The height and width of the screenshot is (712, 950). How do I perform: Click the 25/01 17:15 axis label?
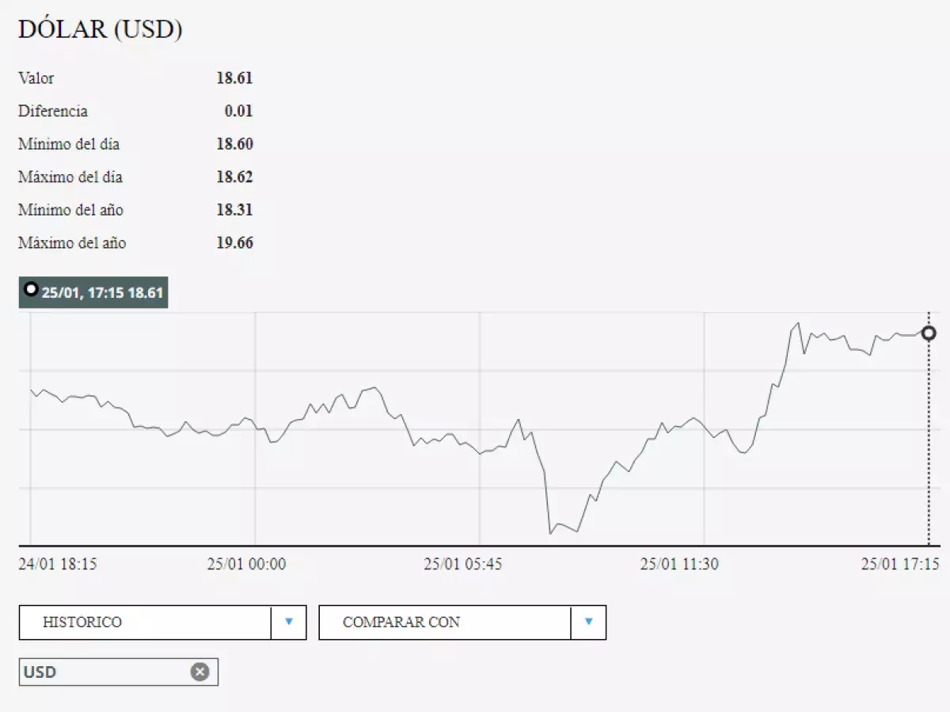pyautogui.click(x=900, y=564)
